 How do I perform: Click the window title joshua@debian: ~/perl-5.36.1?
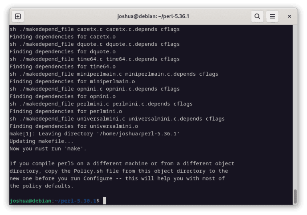coord(153,16)
